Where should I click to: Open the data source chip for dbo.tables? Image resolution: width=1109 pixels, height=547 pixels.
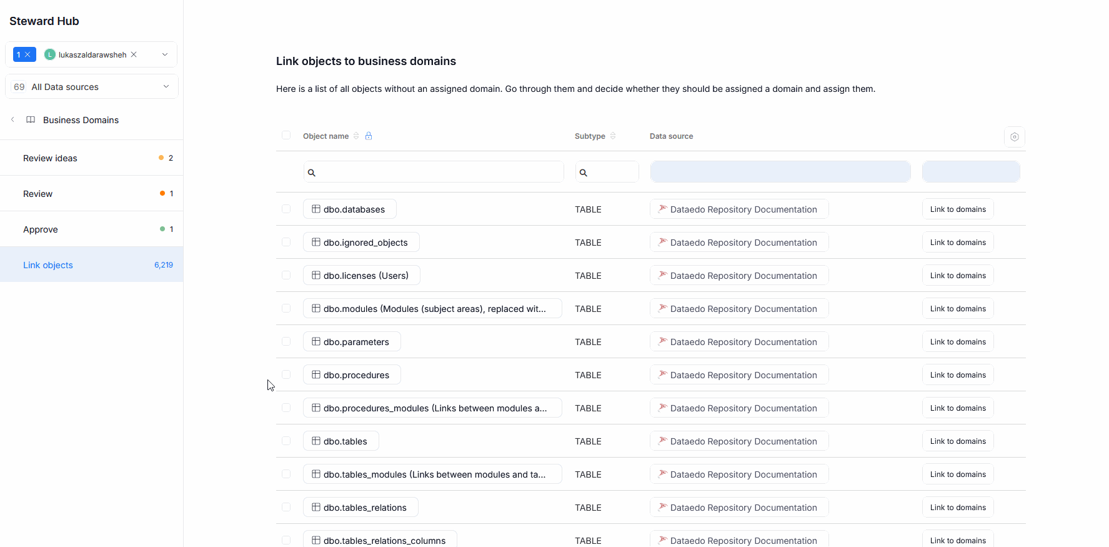click(739, 441)
